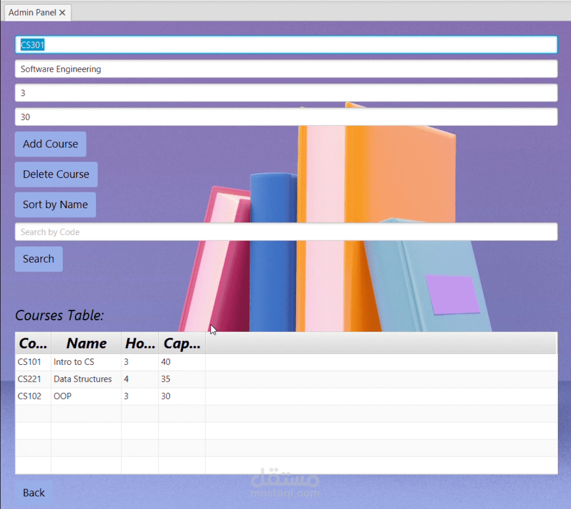
Task: Click the Add Course button
Action: pyautogui.click(x=50, y=144)
